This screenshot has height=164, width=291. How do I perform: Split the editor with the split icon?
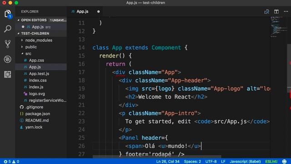click(276, 11)
